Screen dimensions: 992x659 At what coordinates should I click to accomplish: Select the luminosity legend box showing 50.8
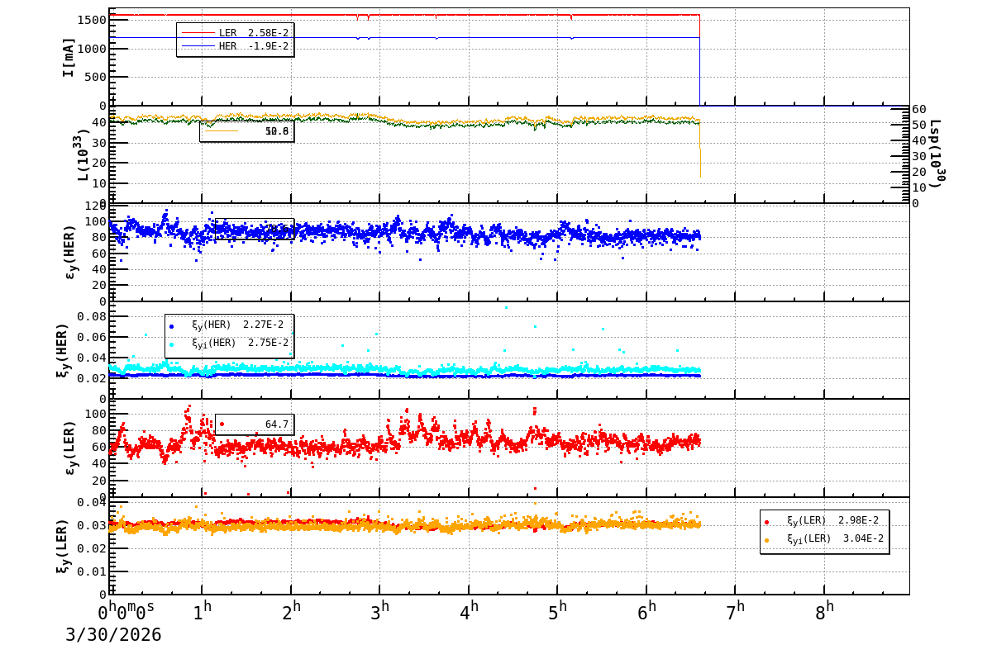[x=246, y=131]
